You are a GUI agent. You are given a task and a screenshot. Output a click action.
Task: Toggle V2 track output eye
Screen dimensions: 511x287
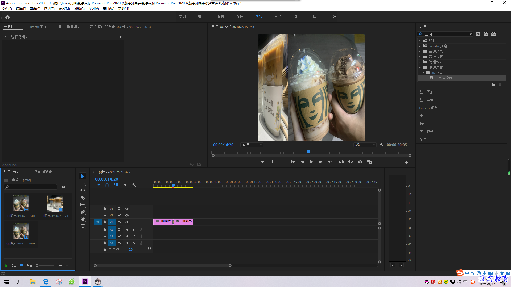tap(127, 216)
